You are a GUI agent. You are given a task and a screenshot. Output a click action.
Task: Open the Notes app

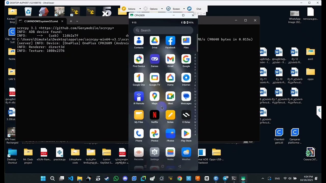point(170,116)
